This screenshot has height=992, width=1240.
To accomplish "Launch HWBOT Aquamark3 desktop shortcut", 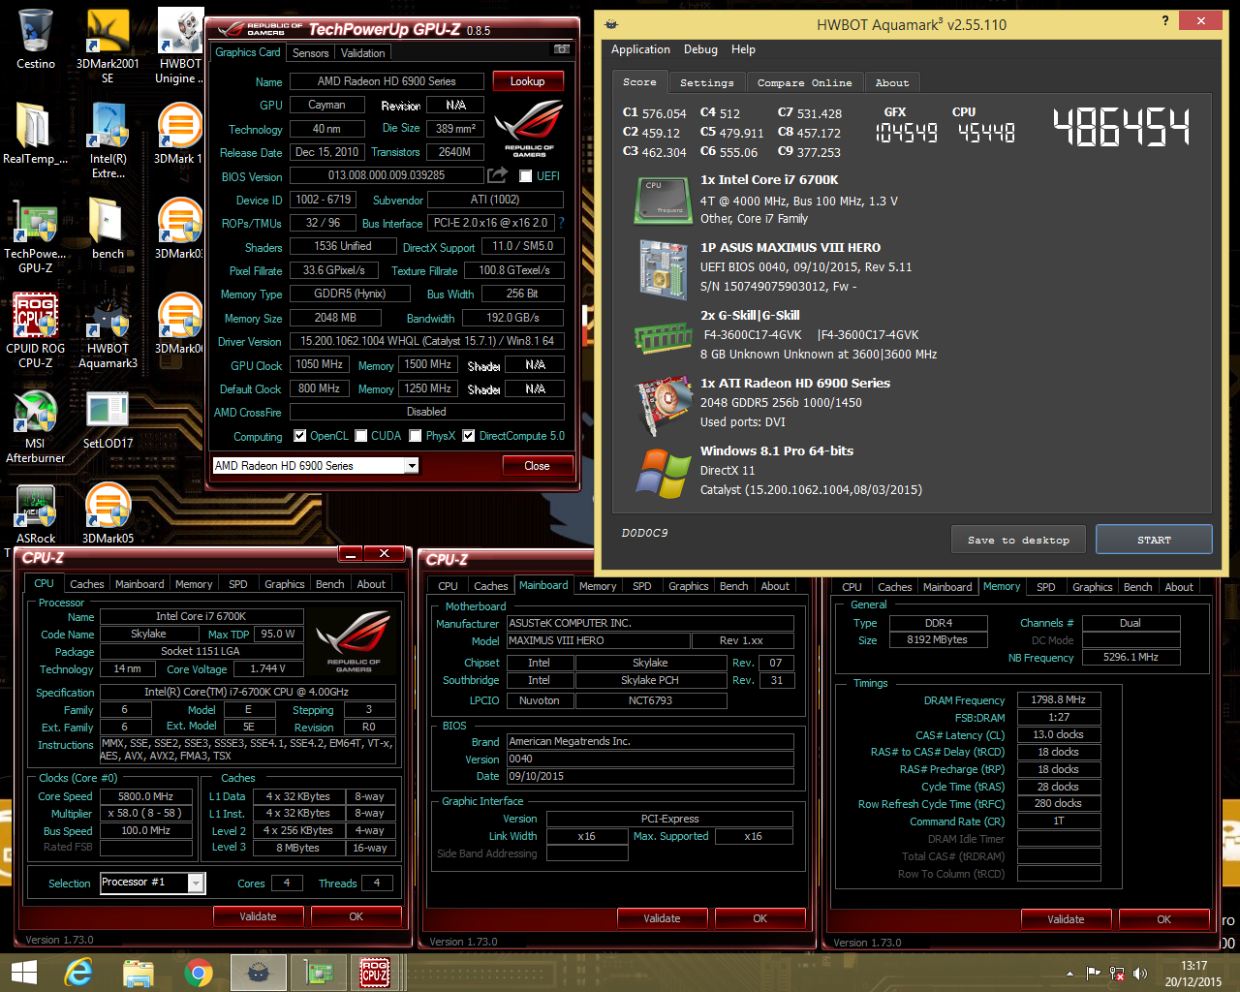I will [108, 330].
